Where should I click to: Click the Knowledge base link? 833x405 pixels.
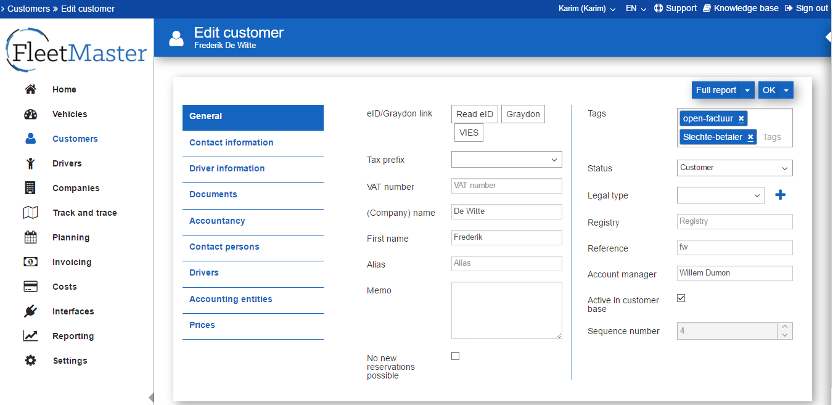pos(741,9)
